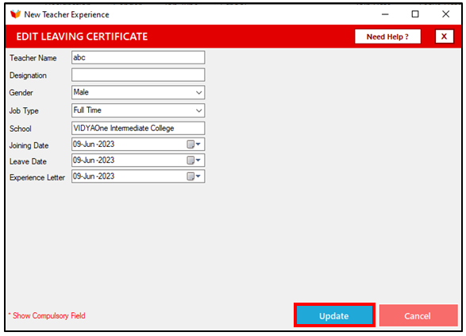
Task: Click into the empty Designation field
Action: click(x=138, y=75)
